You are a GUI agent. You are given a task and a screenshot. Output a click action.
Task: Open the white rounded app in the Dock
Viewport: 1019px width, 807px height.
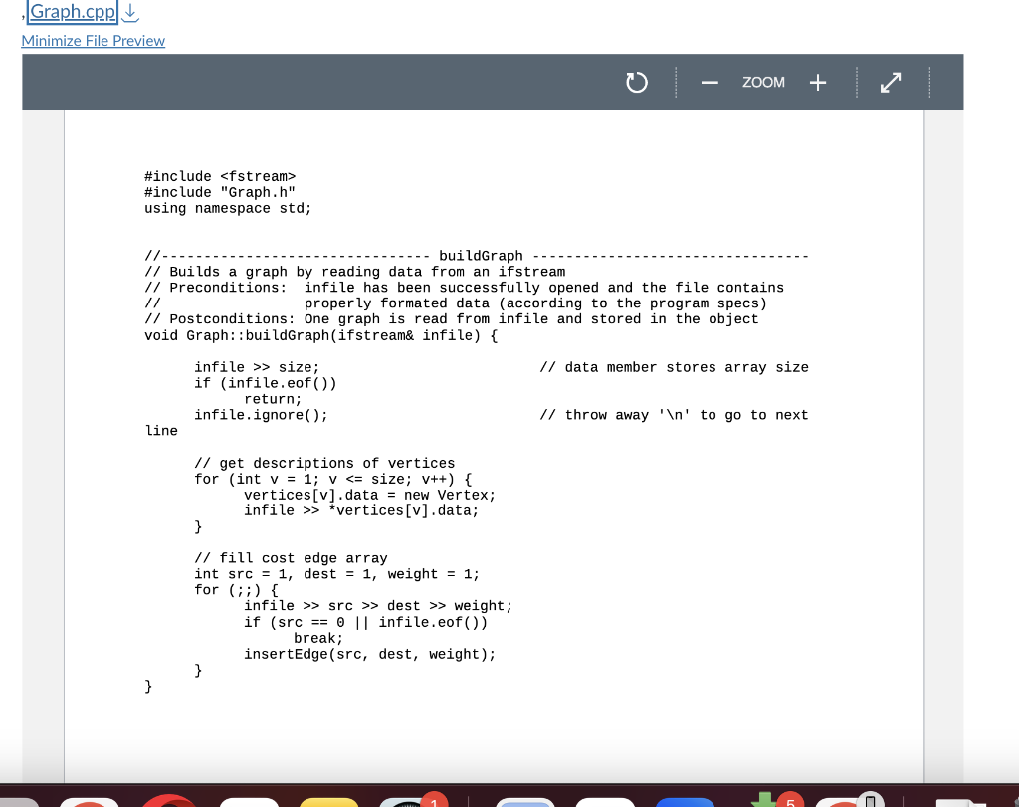[x=250, y=802]
